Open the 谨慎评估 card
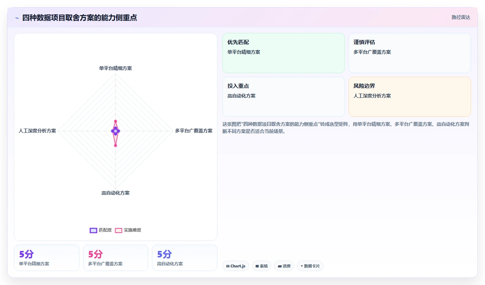 coord(410,53)
